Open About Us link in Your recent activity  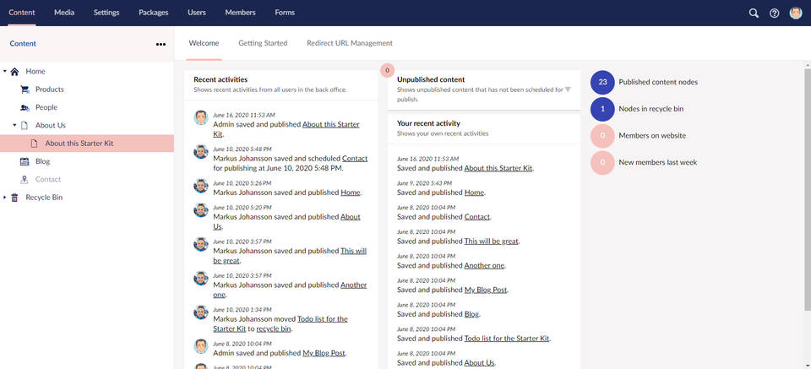tap(480, 363)
